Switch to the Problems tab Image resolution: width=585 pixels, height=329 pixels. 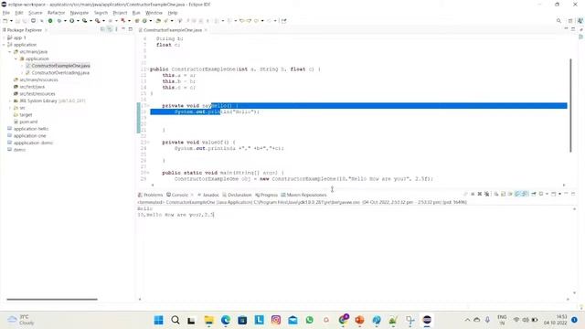coord(150,195)
